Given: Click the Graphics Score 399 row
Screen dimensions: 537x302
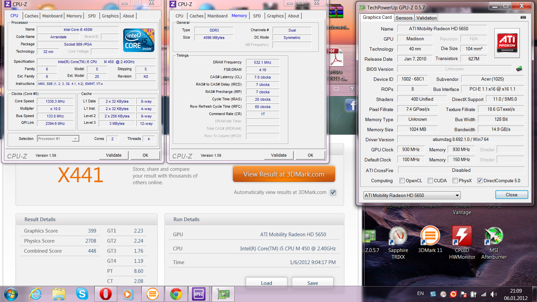Looking at the screenshot, I should tap(60, 231).
